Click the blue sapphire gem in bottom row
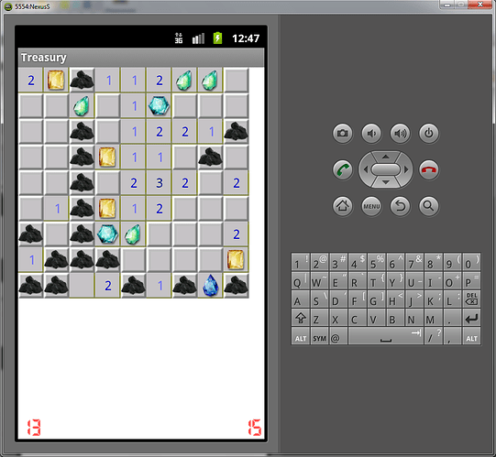This screenshot has height=457, width=496. [210, 286]
